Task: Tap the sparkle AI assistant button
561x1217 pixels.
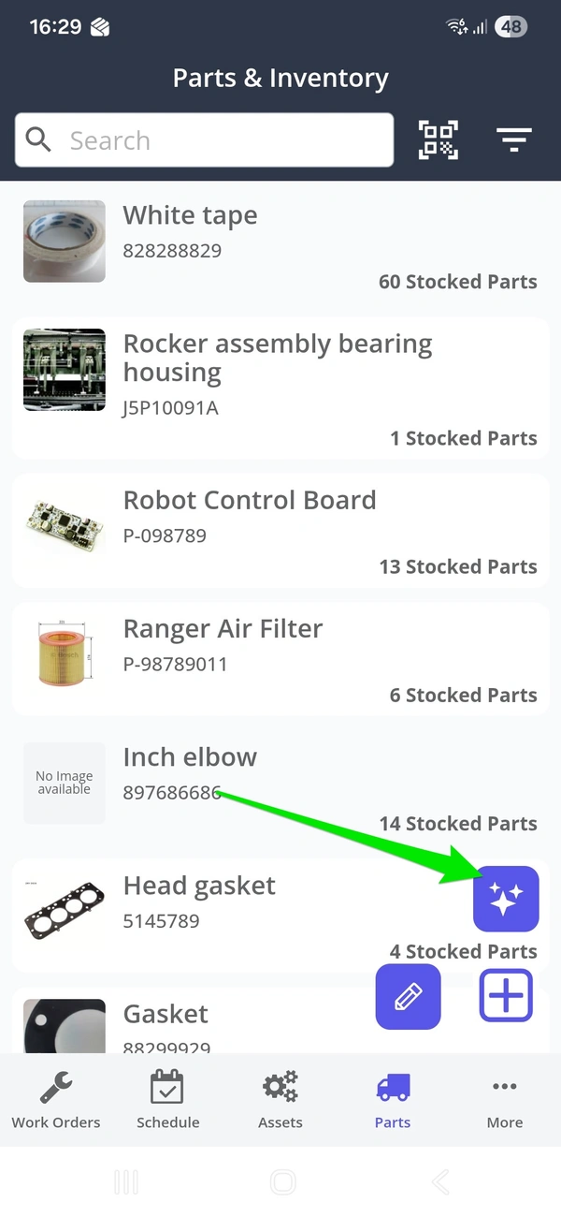Action: 506,899
